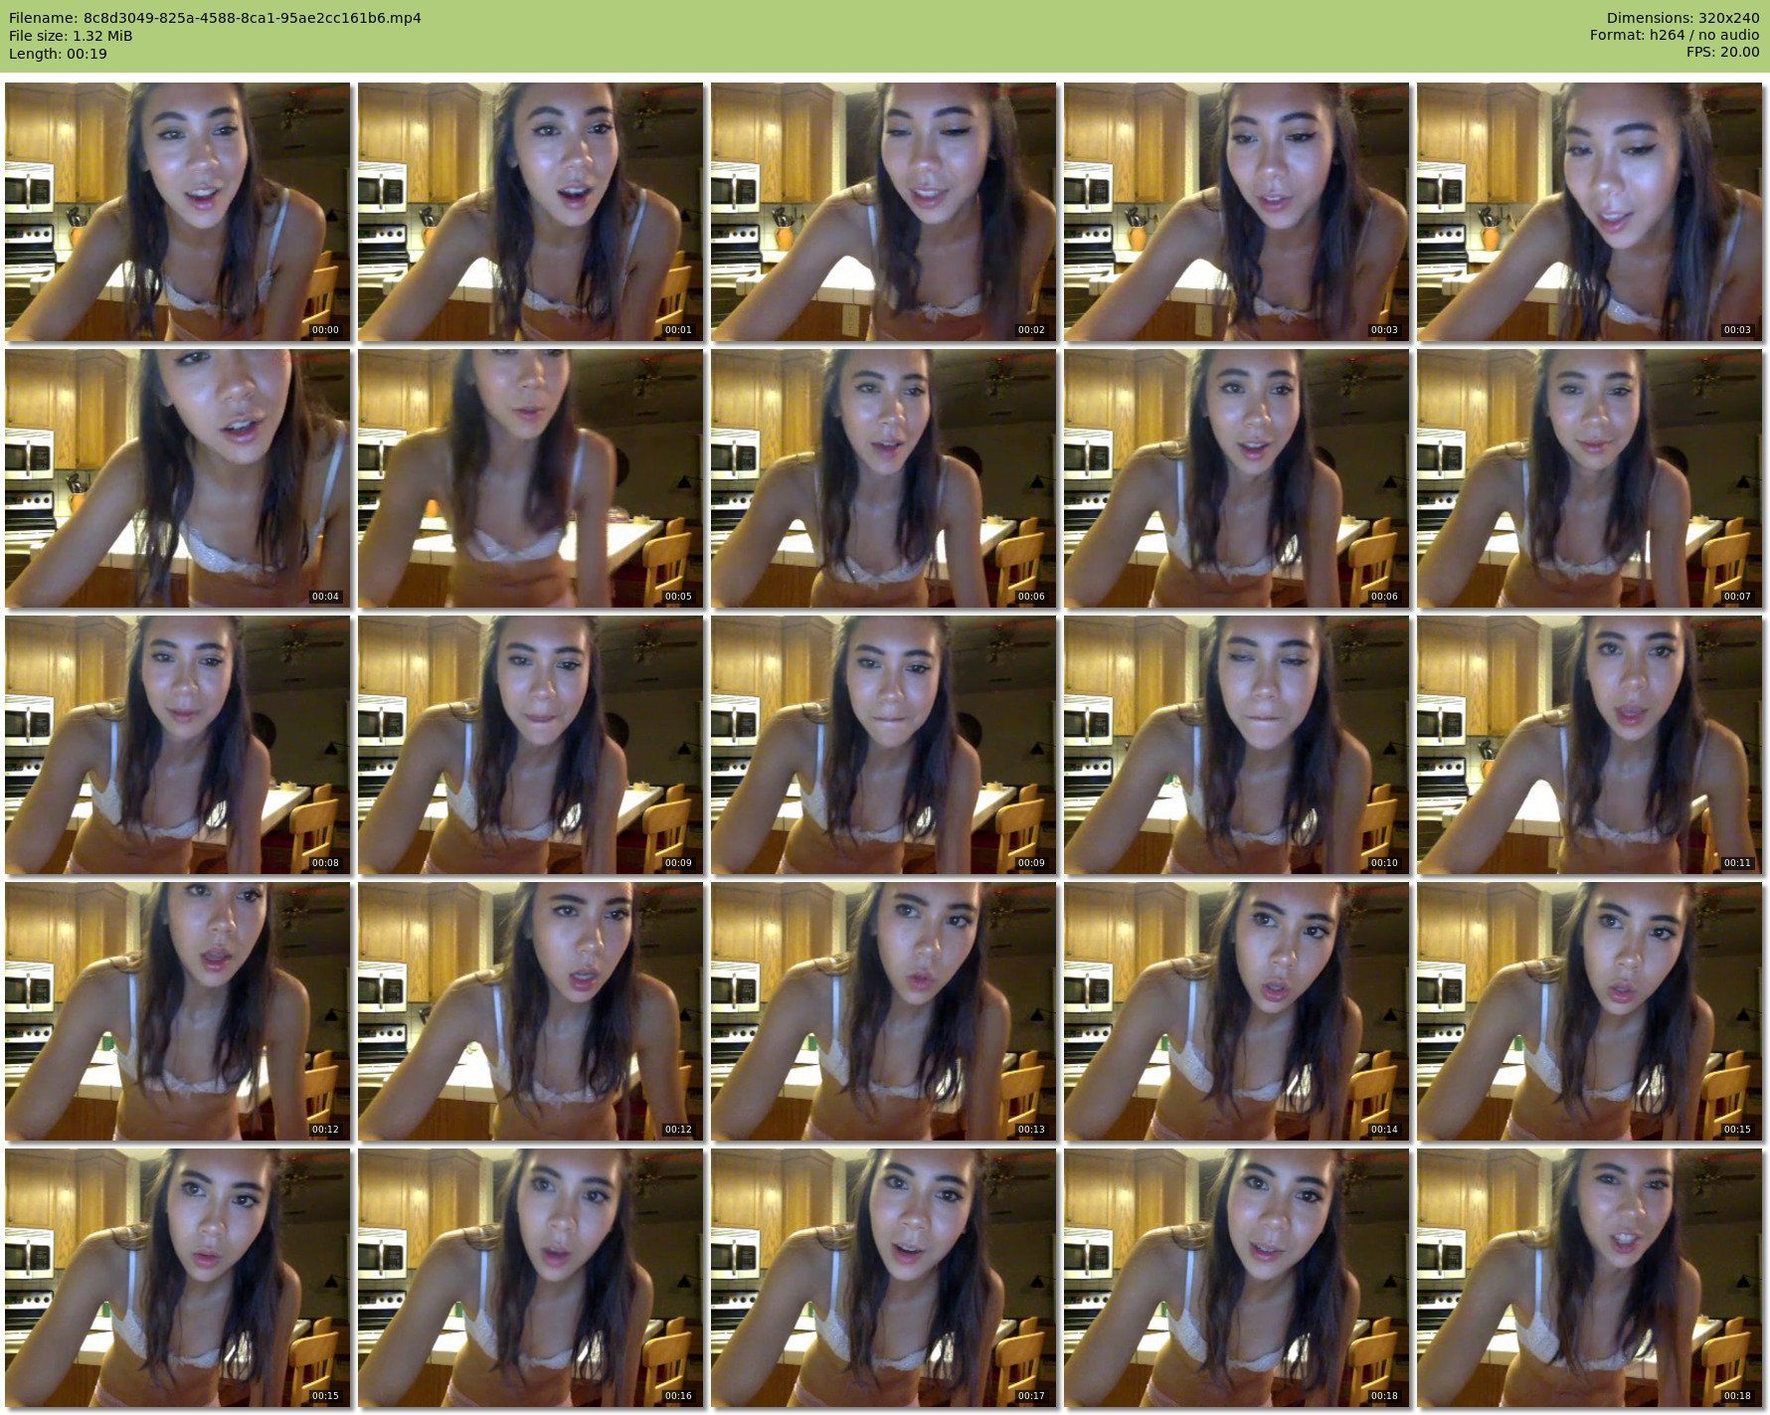The image size is (1770, 1415).
Task: Select the 'FPS: 20.00' text
Action: point(1722,54)
